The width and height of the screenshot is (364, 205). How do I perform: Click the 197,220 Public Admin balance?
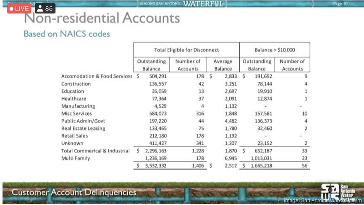158,121
